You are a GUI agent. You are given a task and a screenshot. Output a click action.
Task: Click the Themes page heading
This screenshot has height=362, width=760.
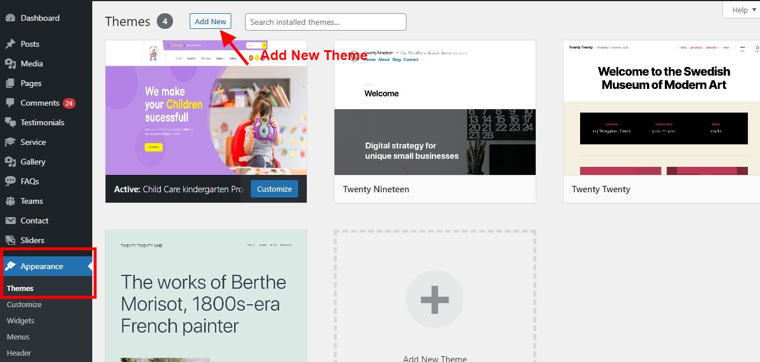coord(127,21)
